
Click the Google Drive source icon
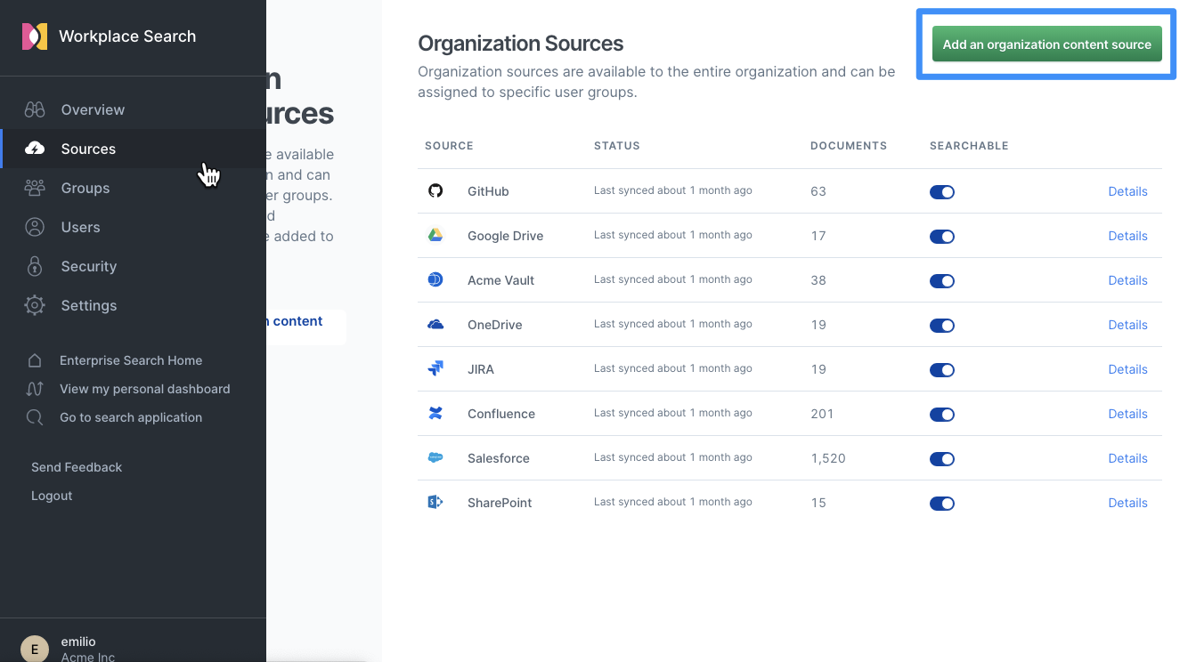(x=435, y=235)
